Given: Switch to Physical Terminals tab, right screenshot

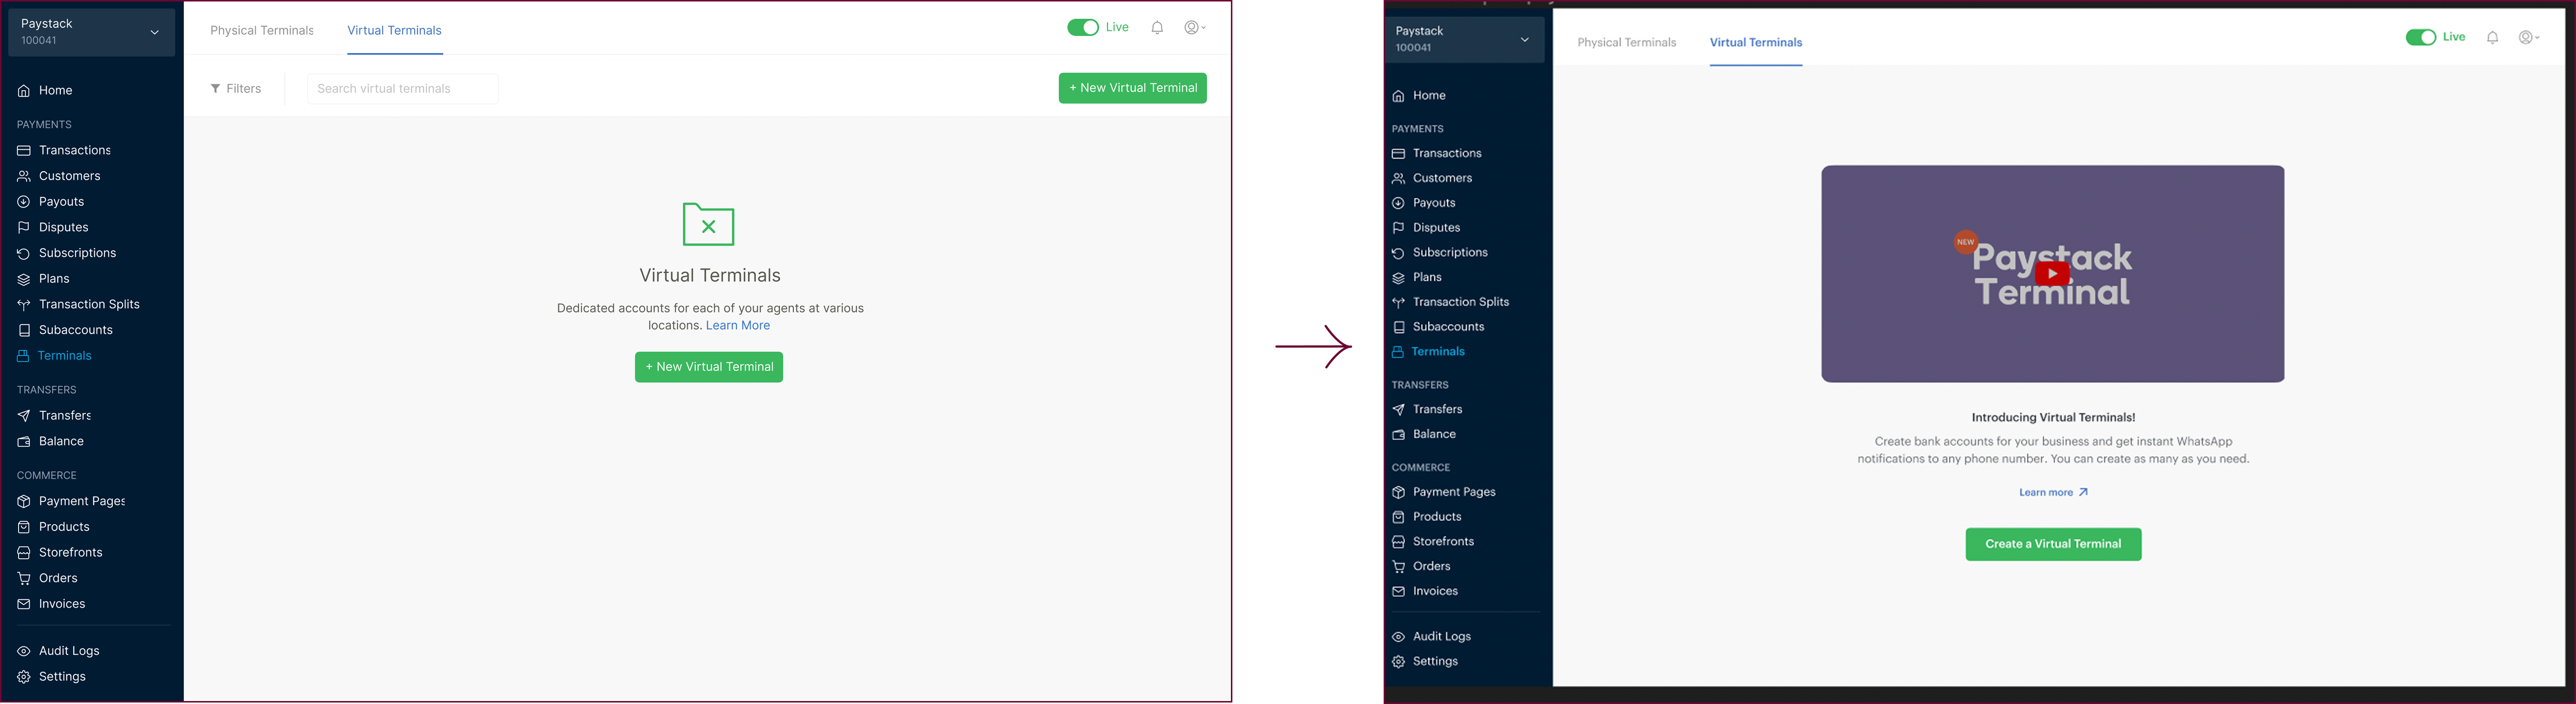Looking at the screenshot, I should point(1627,43).
